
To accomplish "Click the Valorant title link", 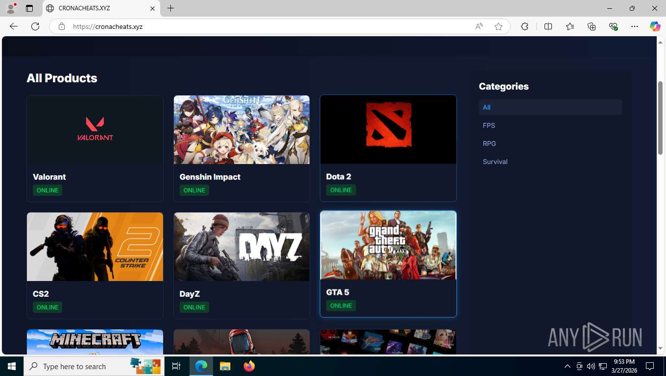I will point(49,177).
